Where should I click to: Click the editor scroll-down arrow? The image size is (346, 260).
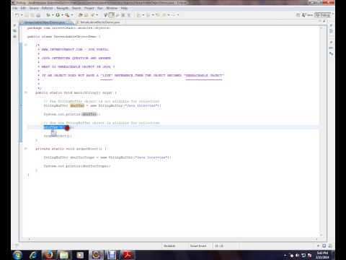[x=321, y=235]
